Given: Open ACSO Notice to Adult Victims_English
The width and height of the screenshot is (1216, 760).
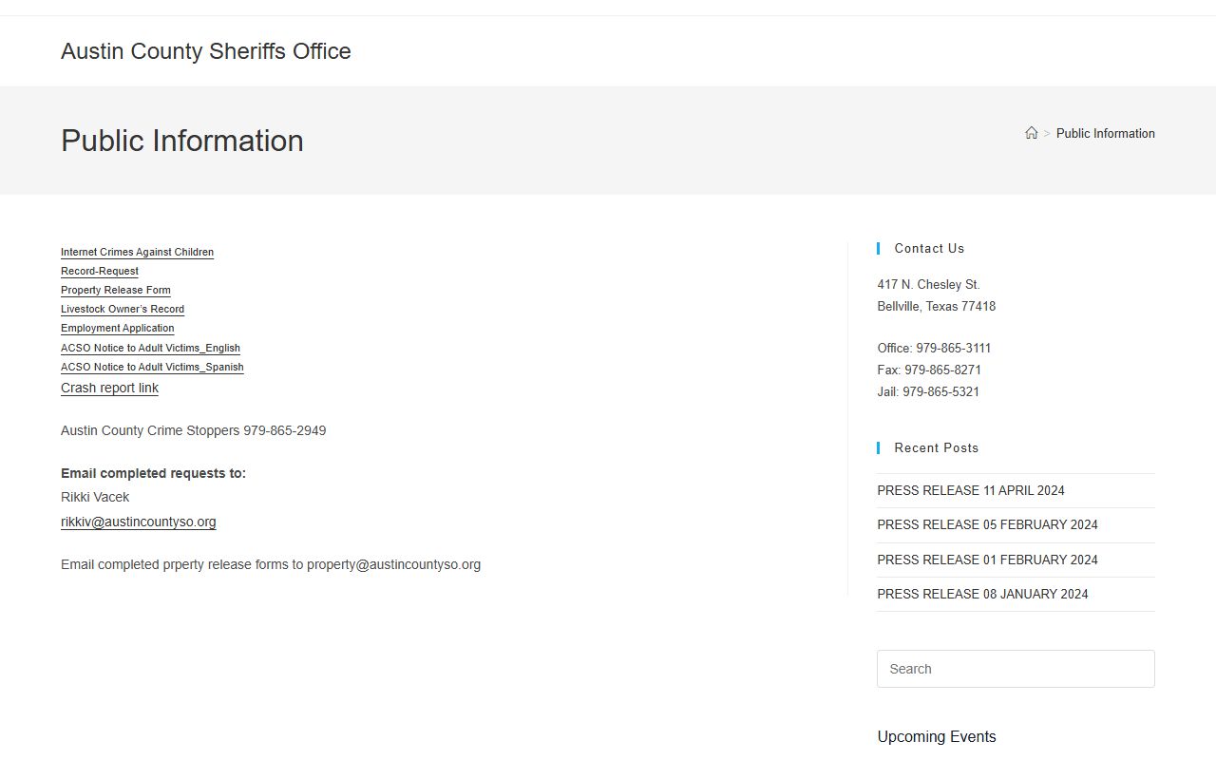Looking at the screenshot, I should tap(150, 348).
